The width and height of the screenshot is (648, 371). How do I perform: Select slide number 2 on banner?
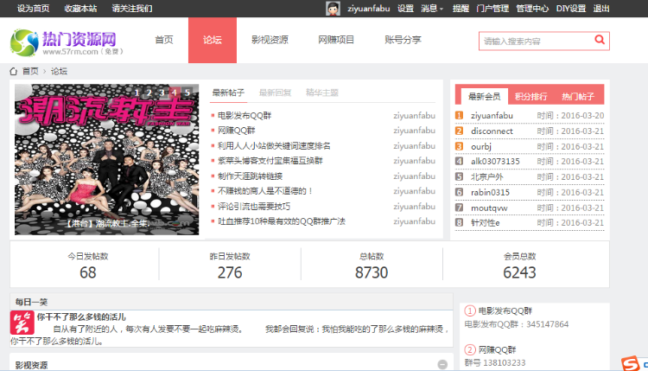pos(149,93)
